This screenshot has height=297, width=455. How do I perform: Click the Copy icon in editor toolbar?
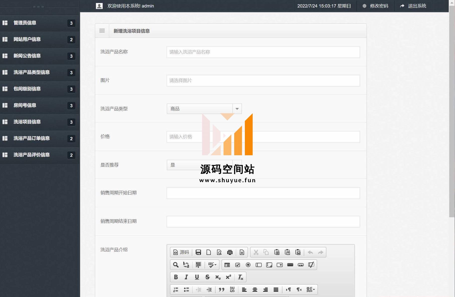click(x=266, y=252)
